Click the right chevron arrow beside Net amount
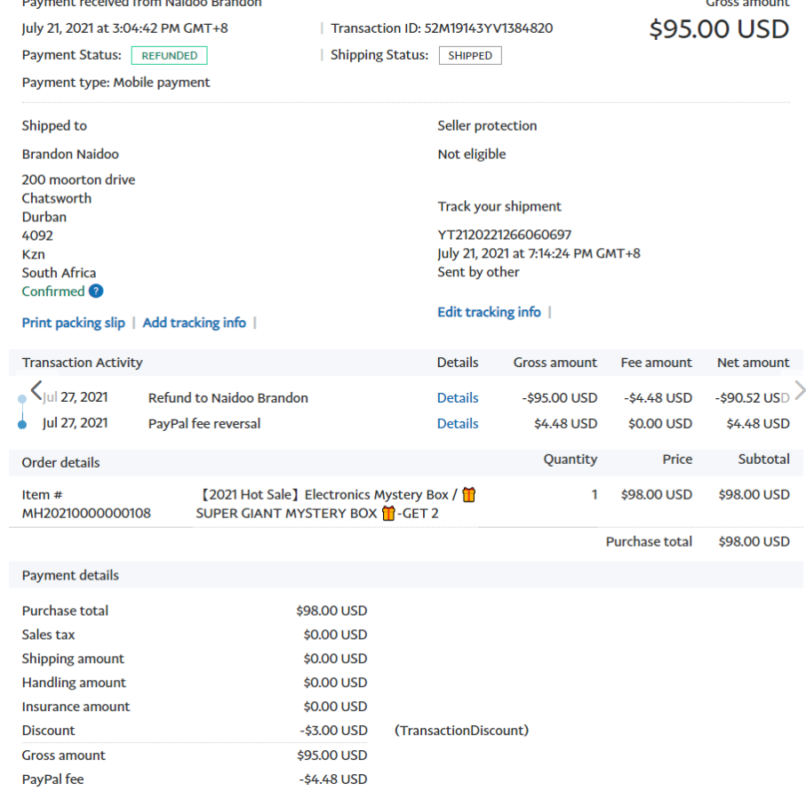This screenshot has width=806, height=791. (x=799, y=389)
